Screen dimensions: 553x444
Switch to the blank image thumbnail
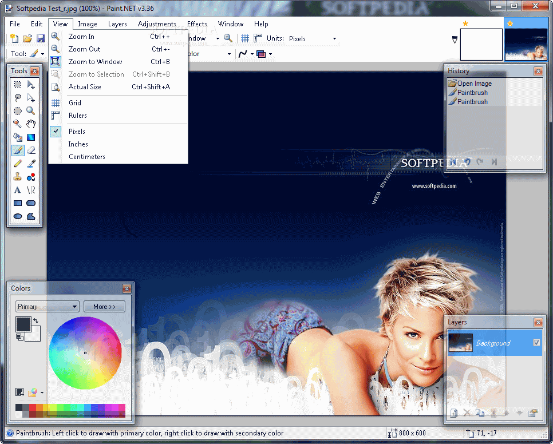[481, 45]
